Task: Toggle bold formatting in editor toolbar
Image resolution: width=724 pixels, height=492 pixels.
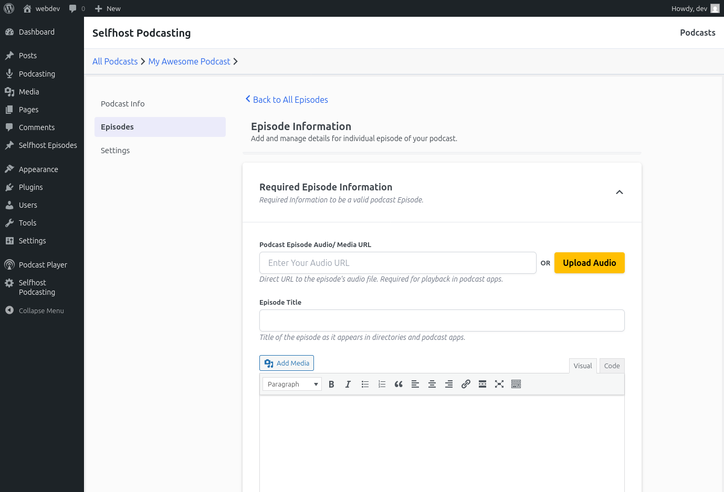Action: [331, 384]
